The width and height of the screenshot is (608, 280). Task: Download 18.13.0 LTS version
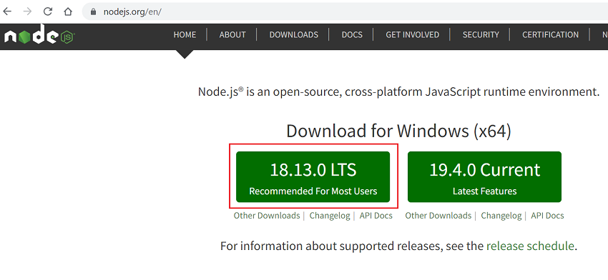click(x=313, y=177)
